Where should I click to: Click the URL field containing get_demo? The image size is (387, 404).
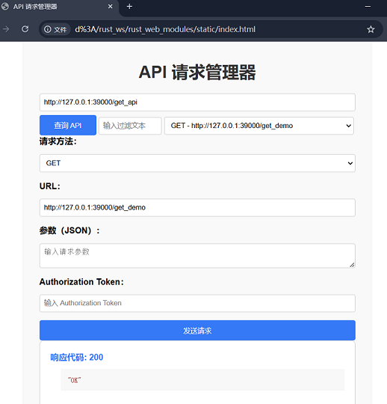tap(197, 207)
